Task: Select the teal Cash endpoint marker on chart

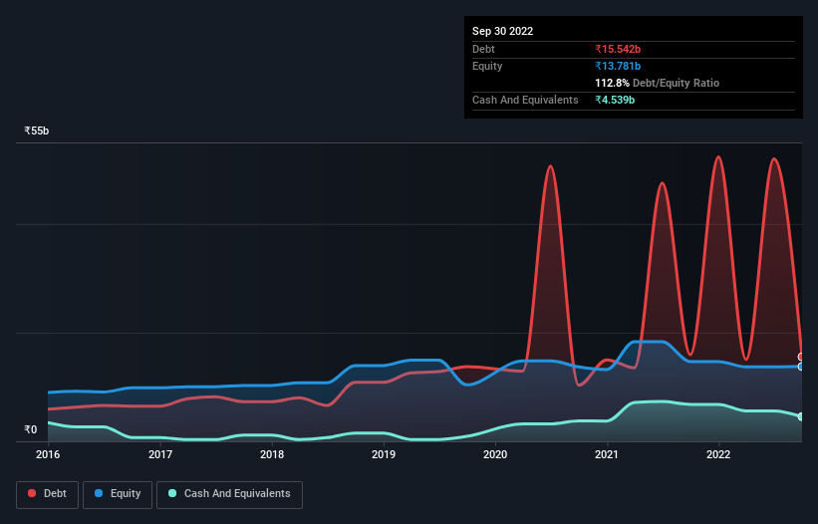Action: [801, 416]
